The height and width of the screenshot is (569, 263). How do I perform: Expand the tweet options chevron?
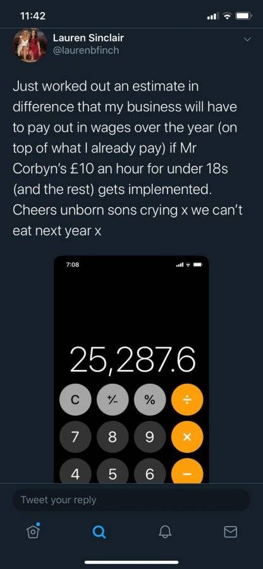pos(247,39)
